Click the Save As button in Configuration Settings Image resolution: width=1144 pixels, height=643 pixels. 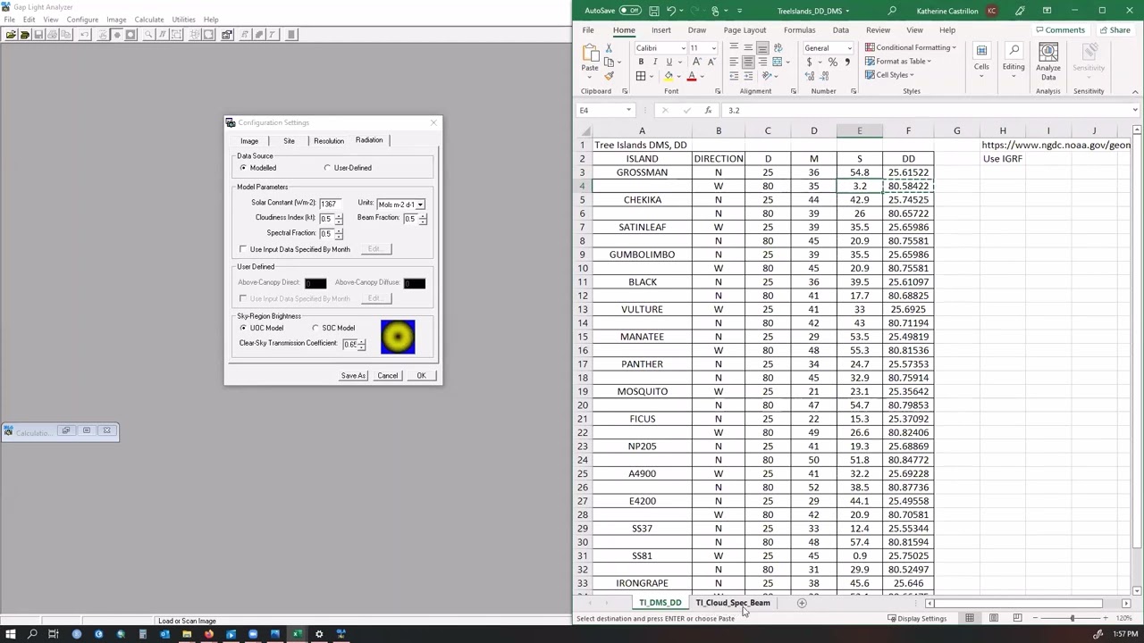tap(353, 376)
